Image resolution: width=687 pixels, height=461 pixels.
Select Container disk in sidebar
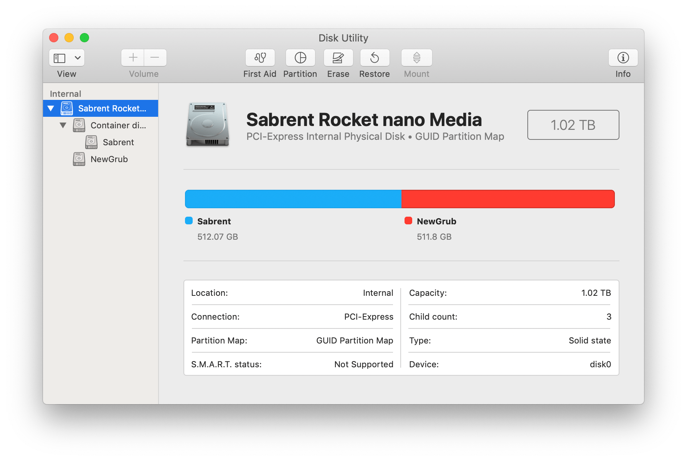(101, 125)
